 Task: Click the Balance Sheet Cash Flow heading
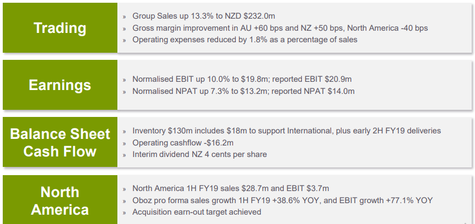pos(60,142)
